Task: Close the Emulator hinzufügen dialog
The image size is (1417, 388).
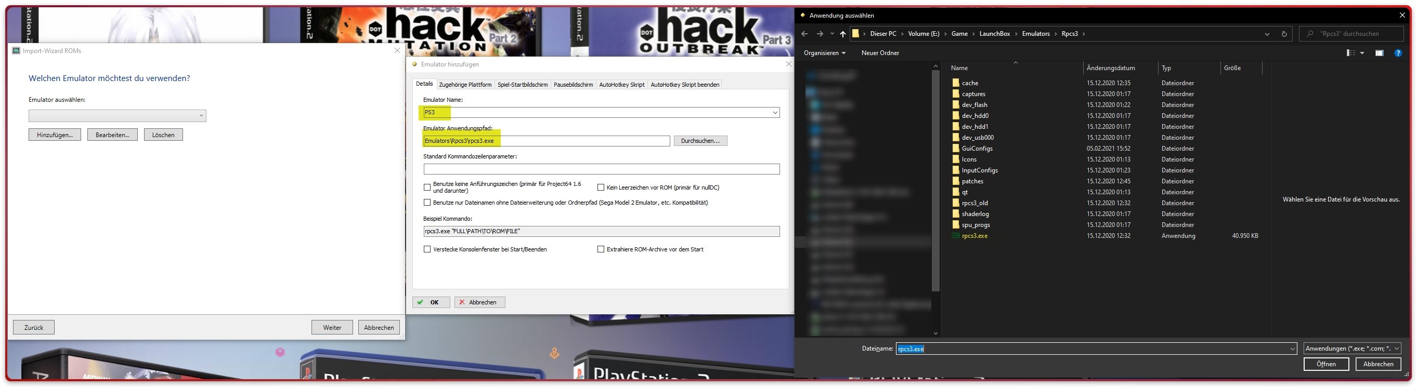Action: 788,64
